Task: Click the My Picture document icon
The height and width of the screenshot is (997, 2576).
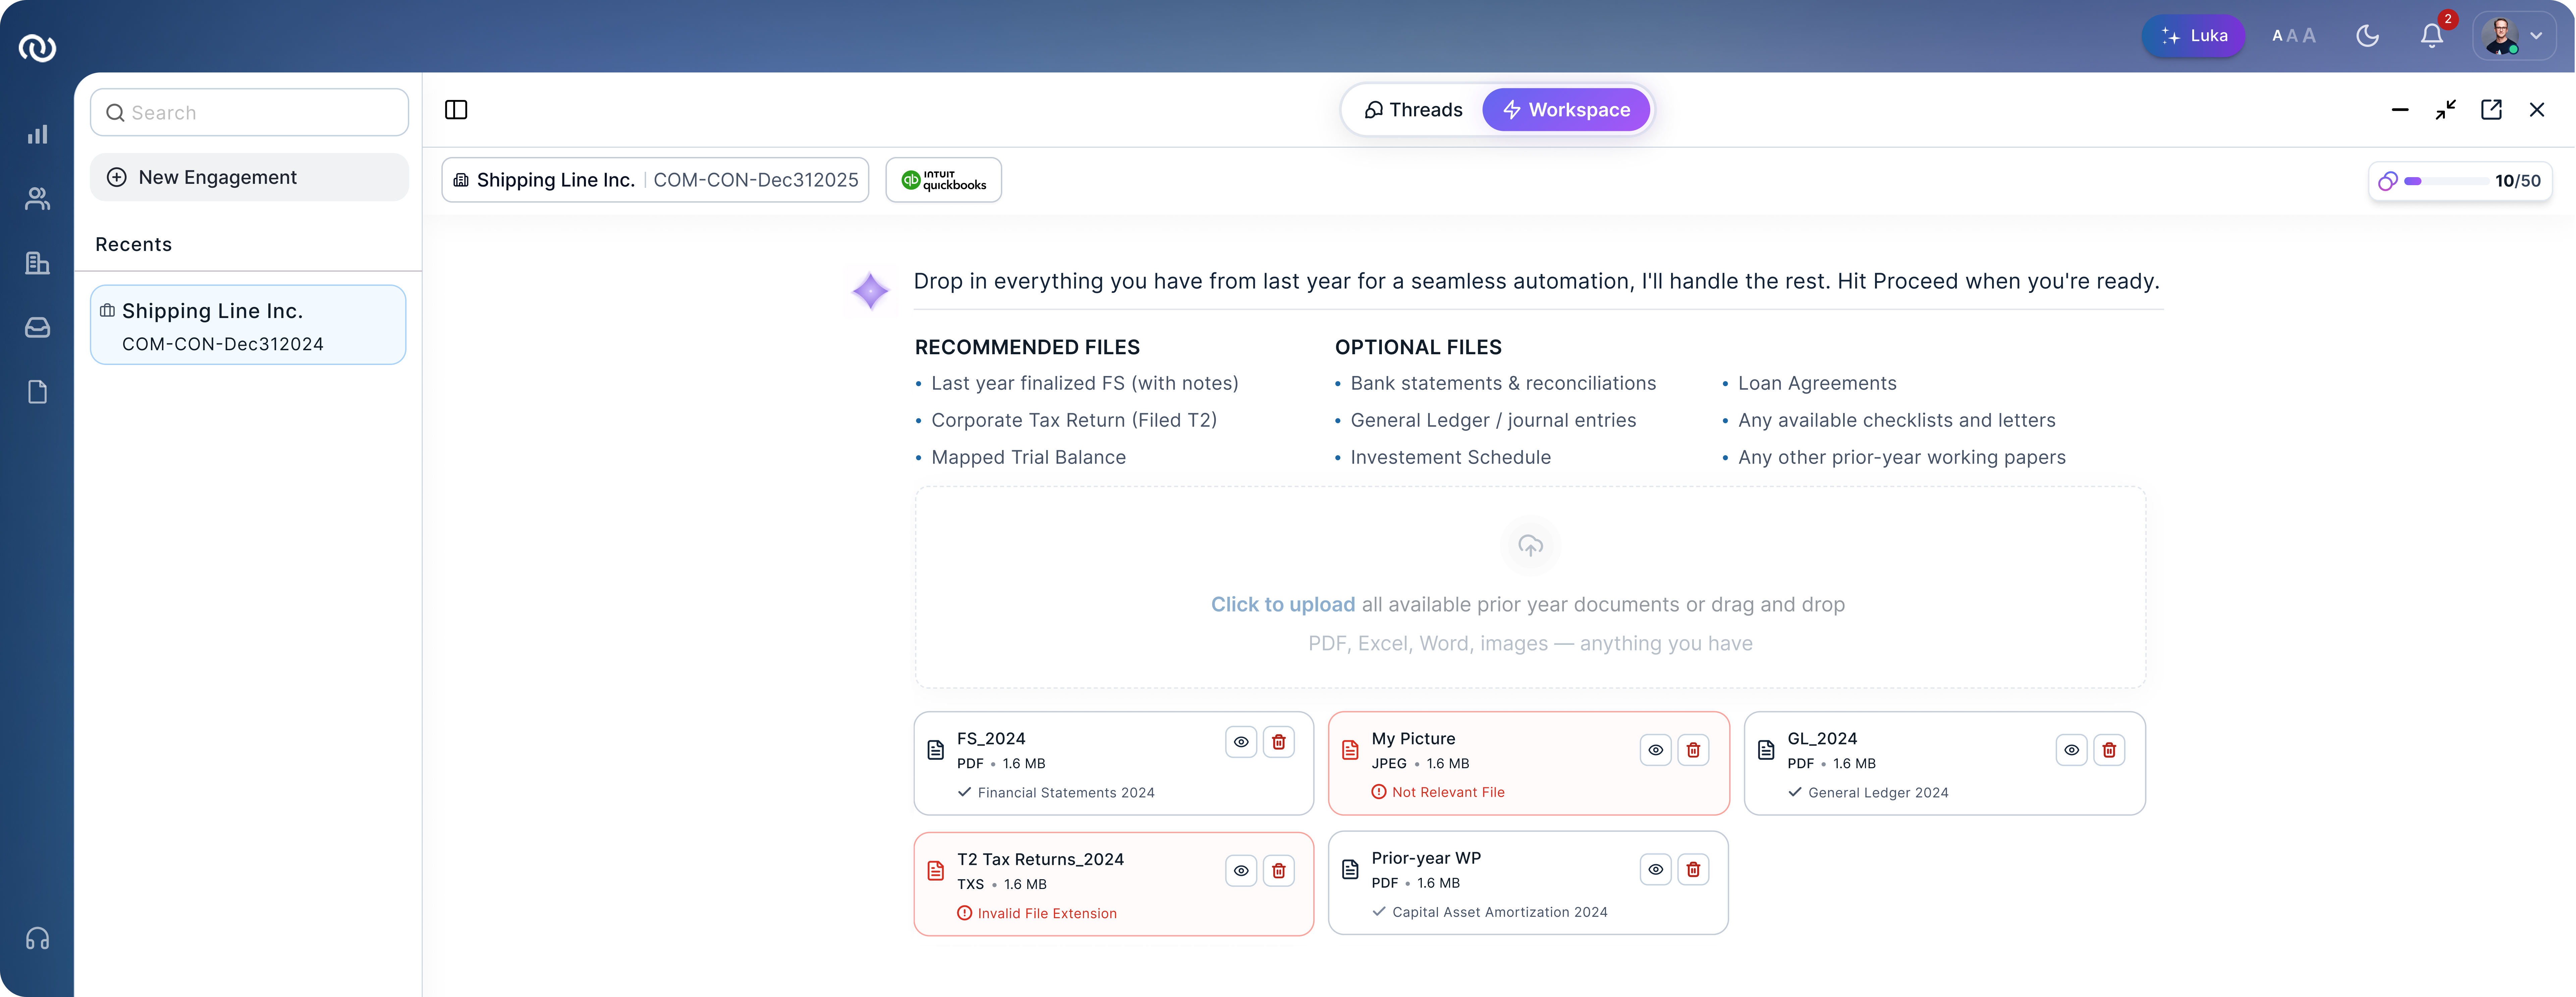Action: pyautogui.click(x=1350, y=750)
